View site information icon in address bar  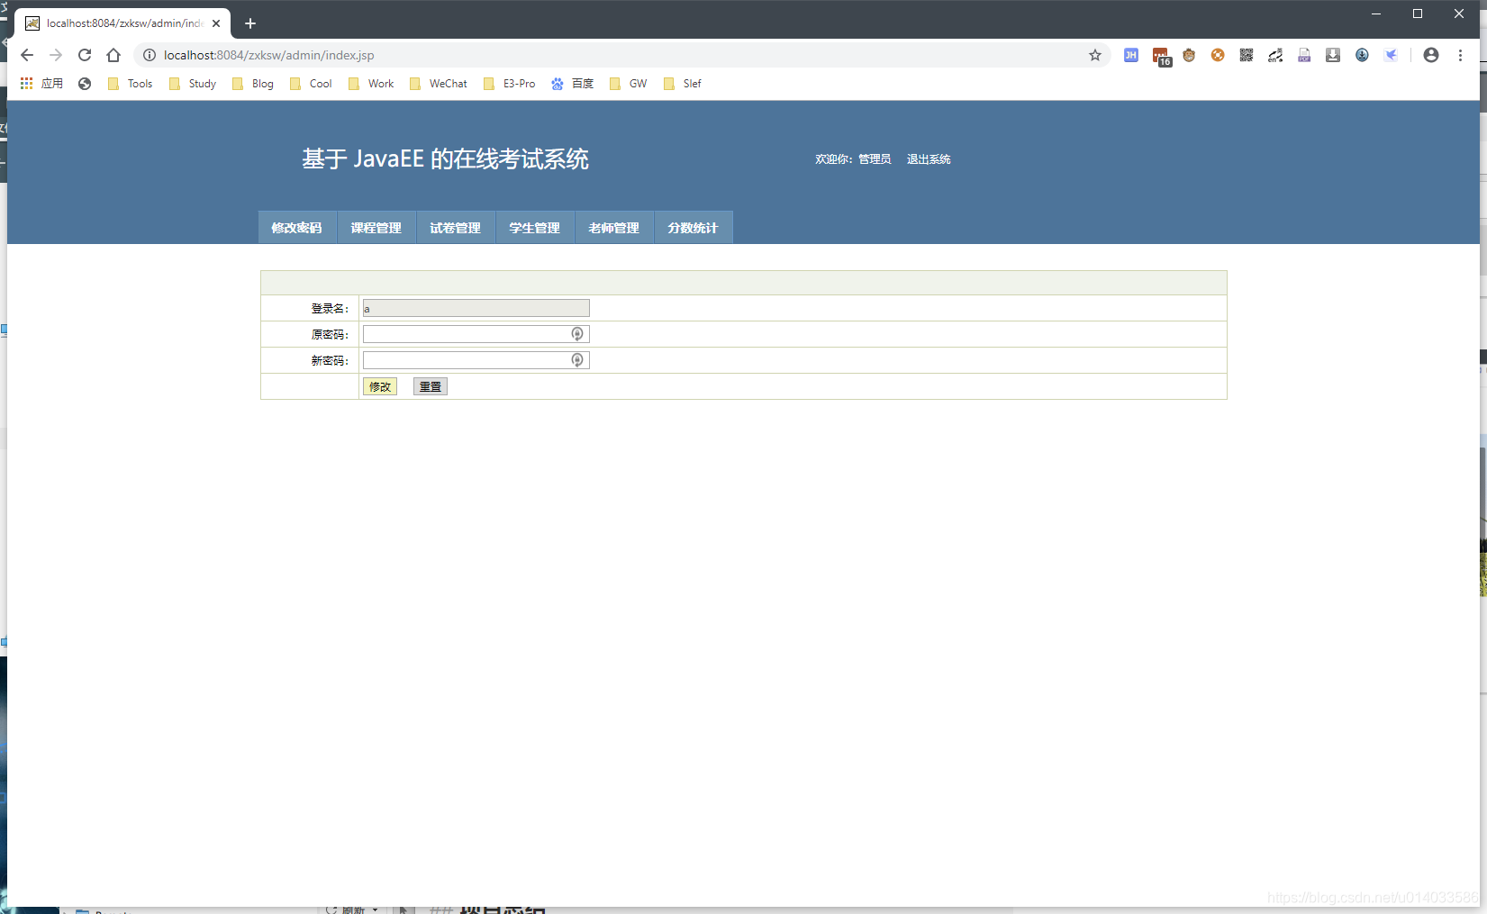coord(150,55)
